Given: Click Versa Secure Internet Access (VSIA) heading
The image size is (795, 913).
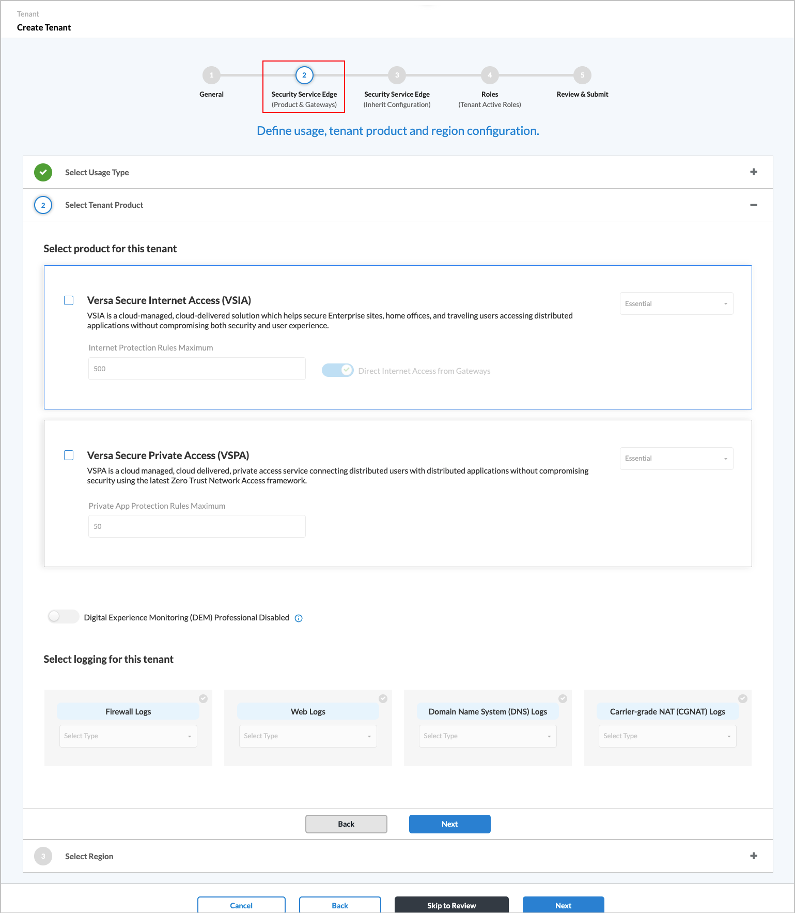Looking at the screenshot, I should (169, 300).
